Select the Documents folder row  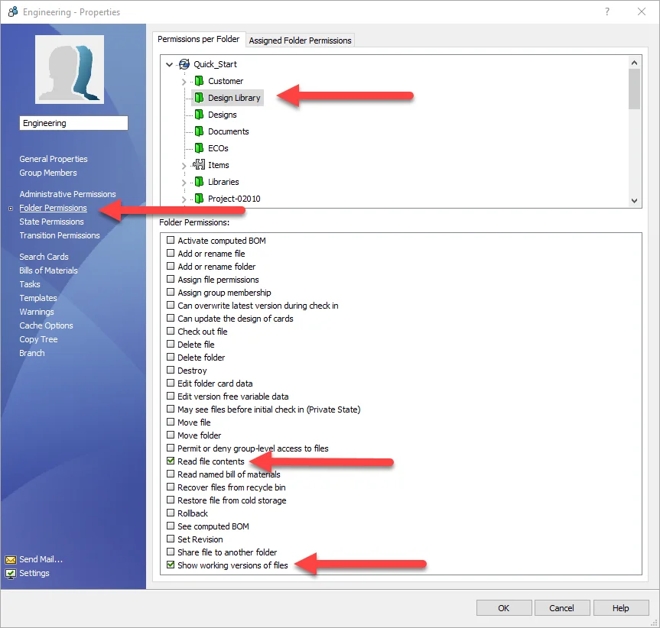click(x=228, y=131)
